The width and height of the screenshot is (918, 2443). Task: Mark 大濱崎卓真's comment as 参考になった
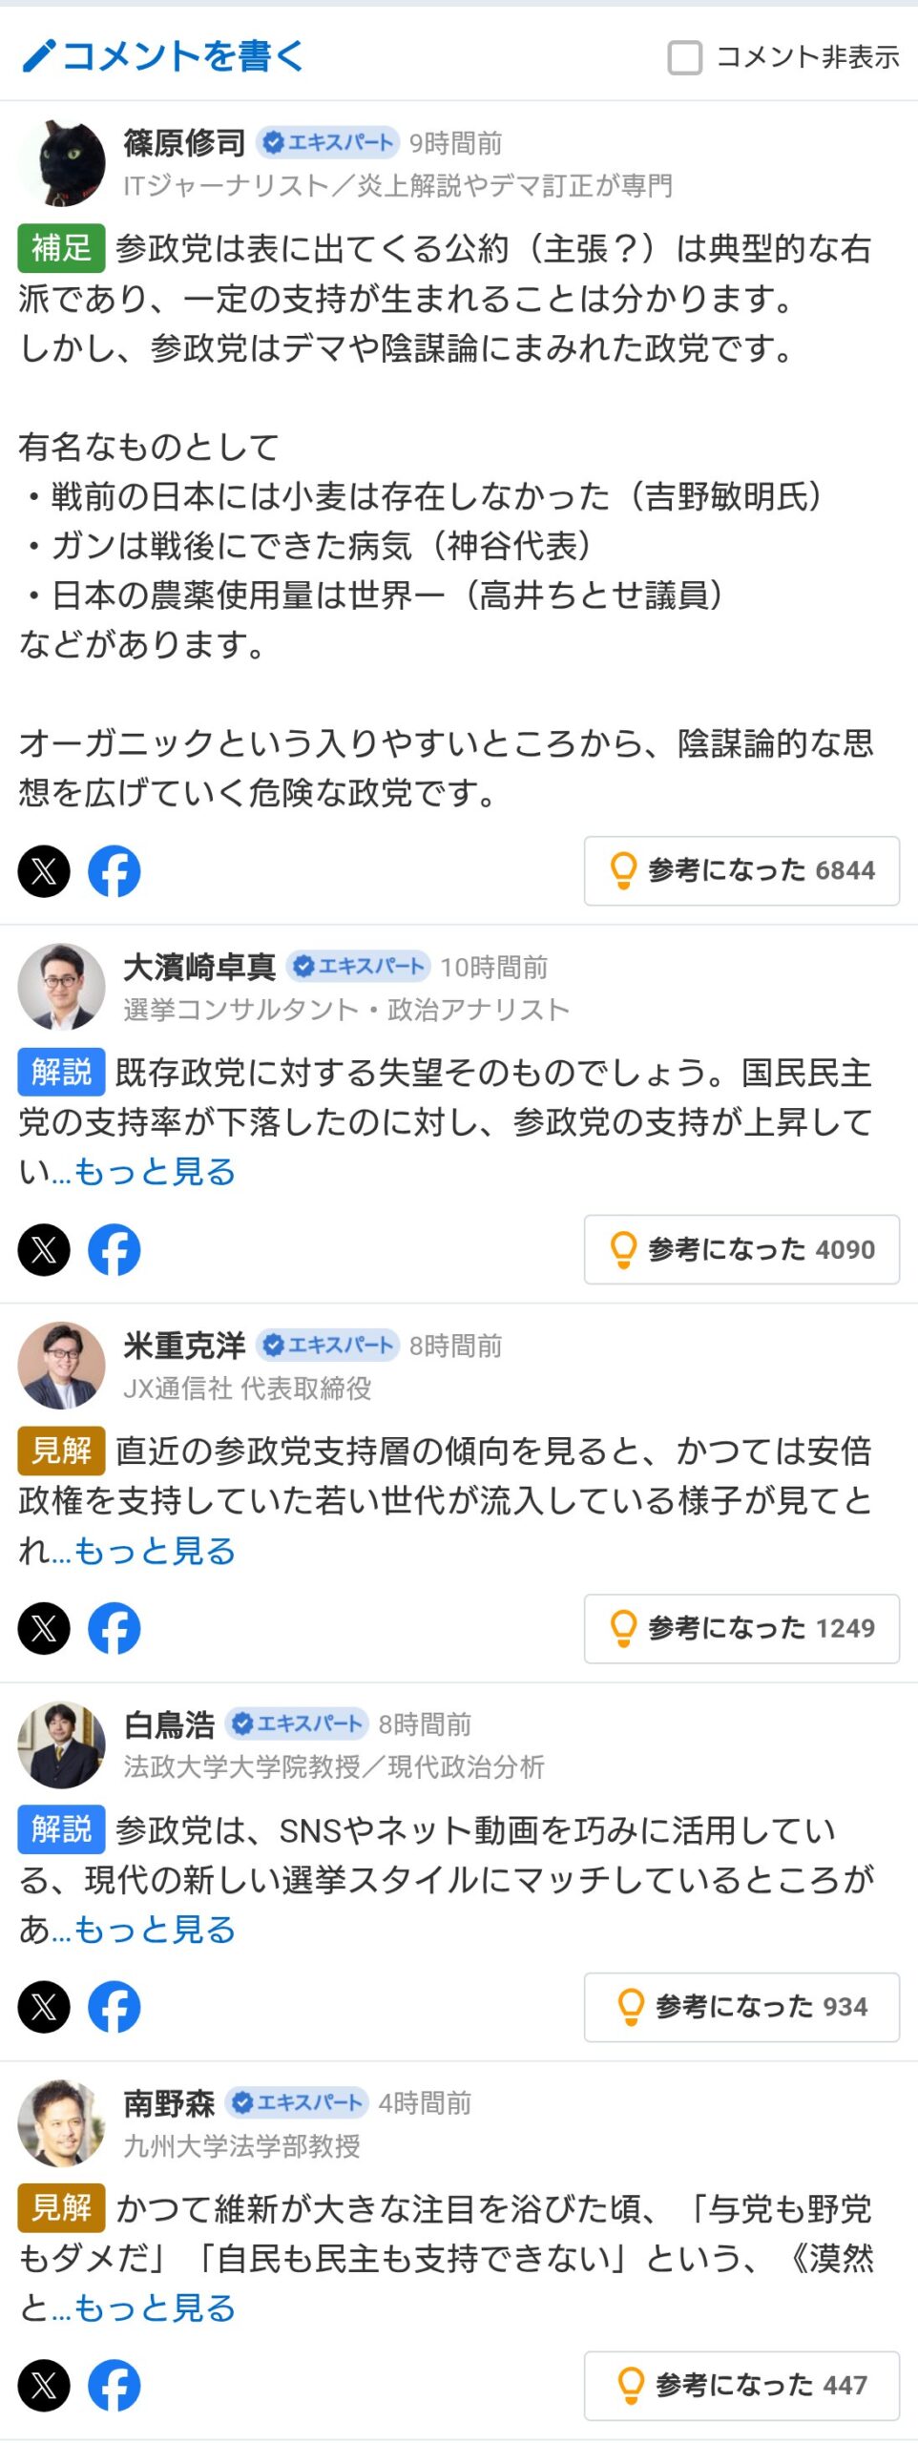[741, 1249]
